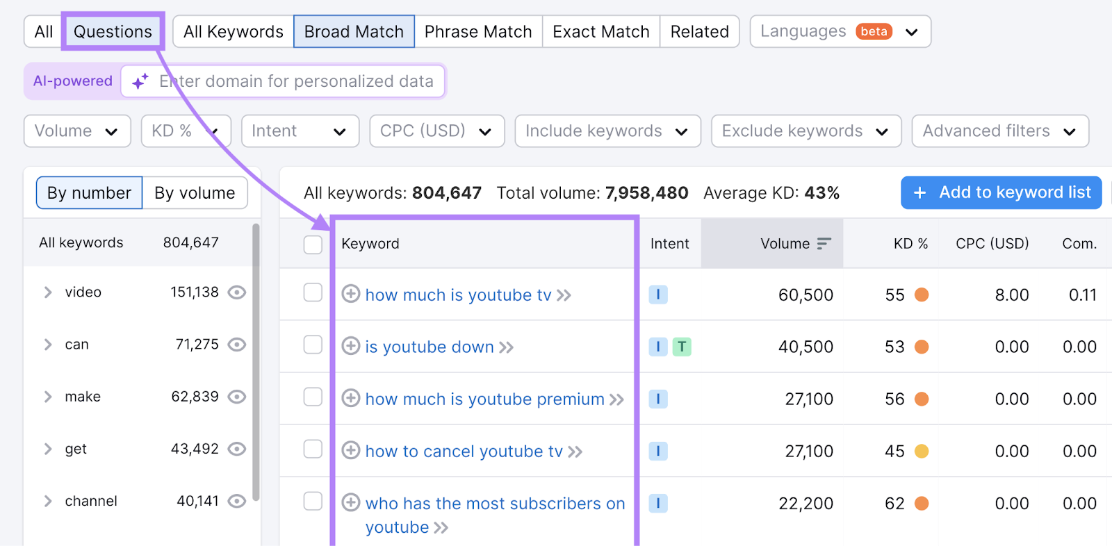Sort groups By number
1112x546 pixels.
pyautogui.click(x=89, y=192)
